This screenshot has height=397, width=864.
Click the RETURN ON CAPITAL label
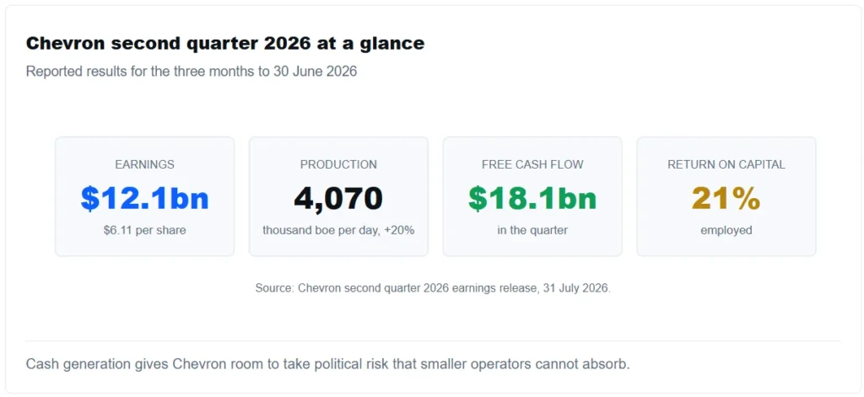click(x=726, y=164)
